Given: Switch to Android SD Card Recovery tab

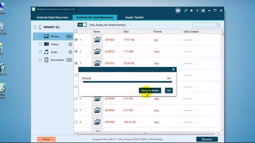Looking at the screenshot, I should click(x=95, y=17).
